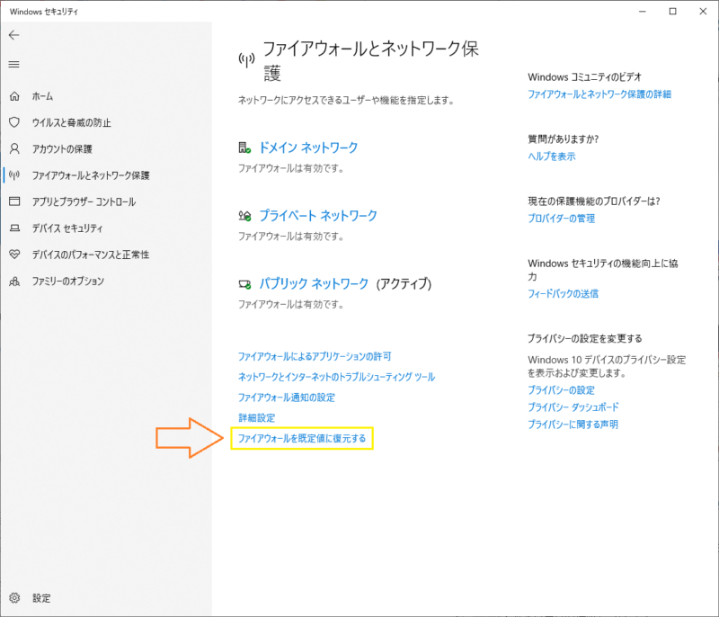Viewport: 719px width, 617px height.
Task: Click the person icon for account protection
Action: point(14,148)
